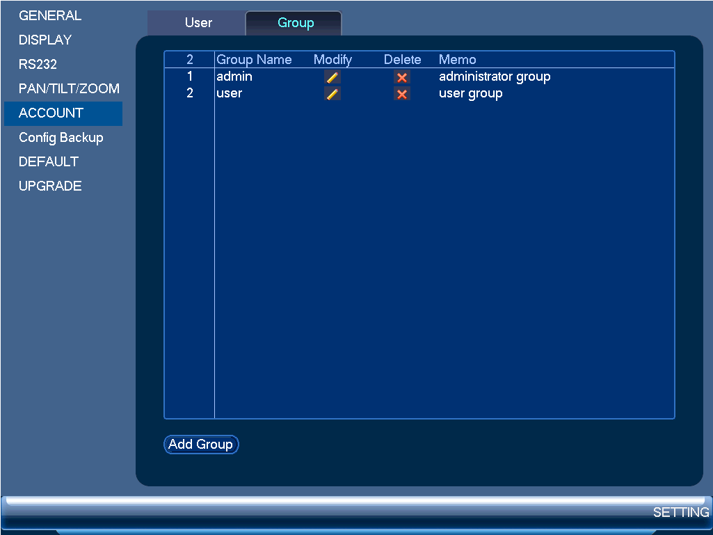Click the red X Delete icon for user group
Screen dimensions: 713x535
402,94
